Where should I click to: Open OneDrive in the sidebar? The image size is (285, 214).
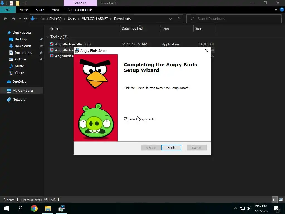(19, 82)
